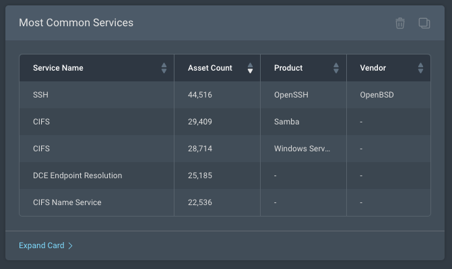The height and width of the screenshot is (269, 452).
Task: Click the 44,516 asset count value
Action: point(200,95)
